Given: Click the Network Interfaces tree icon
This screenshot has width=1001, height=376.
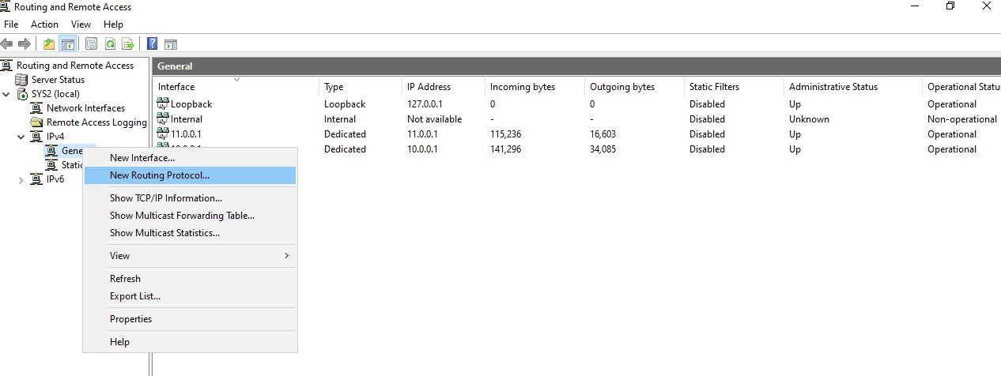Looking at the screenshot, I should coord(36,108).
